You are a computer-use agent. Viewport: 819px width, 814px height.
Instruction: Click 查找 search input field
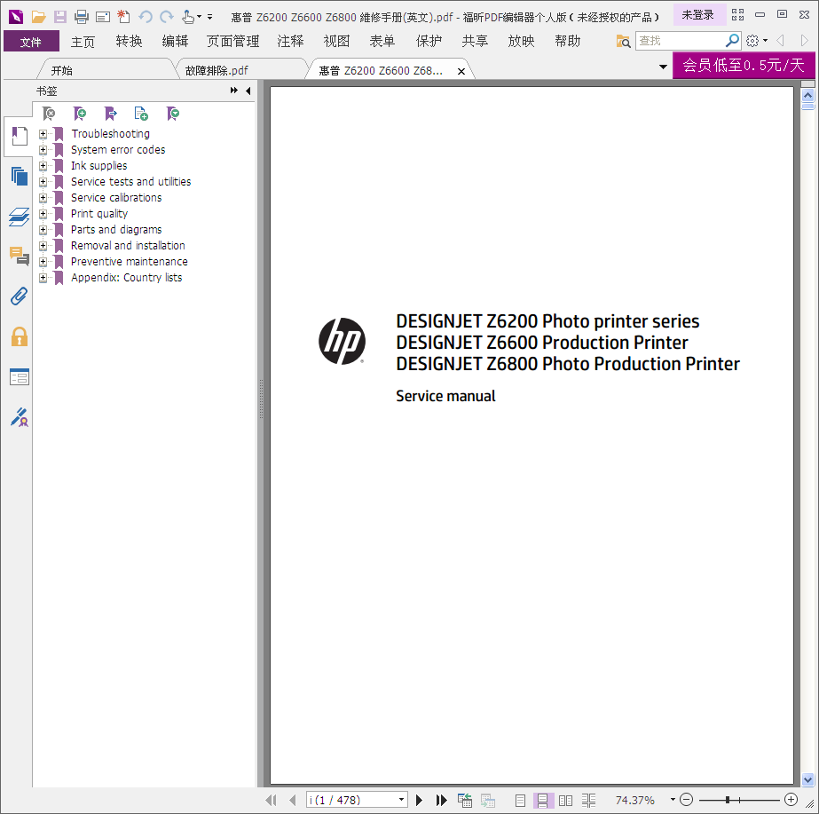coord(681,41)
